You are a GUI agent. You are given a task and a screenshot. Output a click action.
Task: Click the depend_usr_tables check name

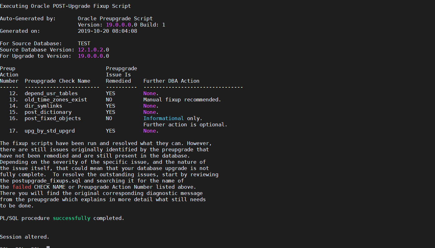pyautogui.click(x=51, y=93)
